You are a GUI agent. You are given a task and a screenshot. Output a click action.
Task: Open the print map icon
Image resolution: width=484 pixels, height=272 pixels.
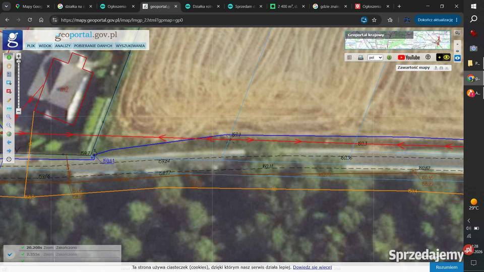point(360,57)
